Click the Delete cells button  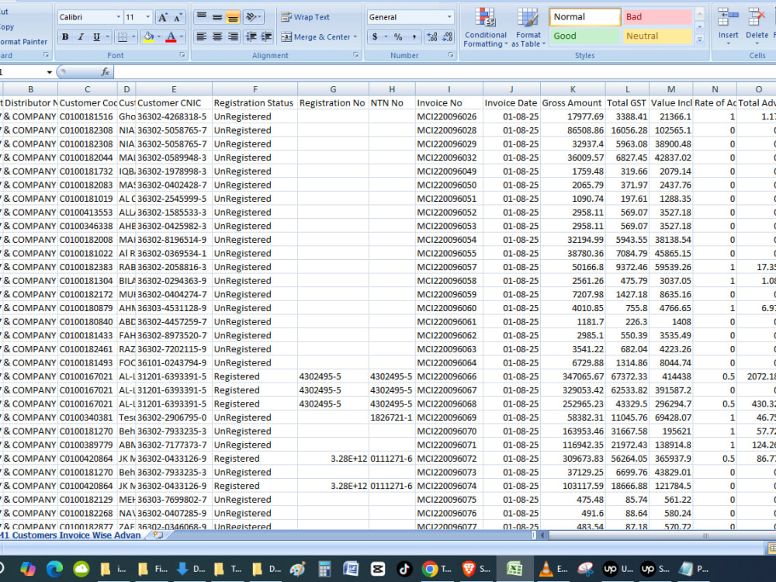(x=757, y=26)
